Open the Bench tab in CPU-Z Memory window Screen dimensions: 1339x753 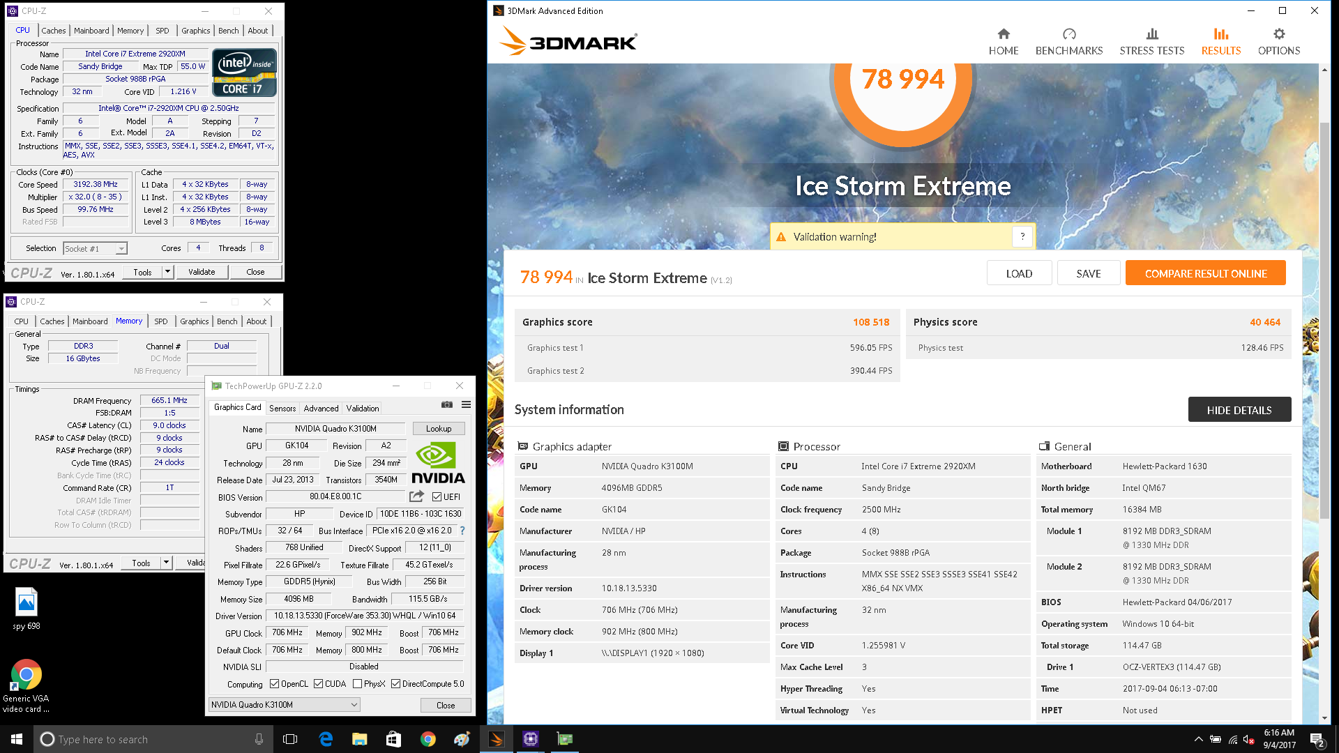tap(227, 321)
